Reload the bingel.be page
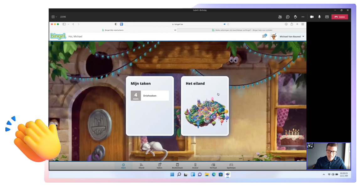Viewport: 361px width, 187px height. [228, 24]
